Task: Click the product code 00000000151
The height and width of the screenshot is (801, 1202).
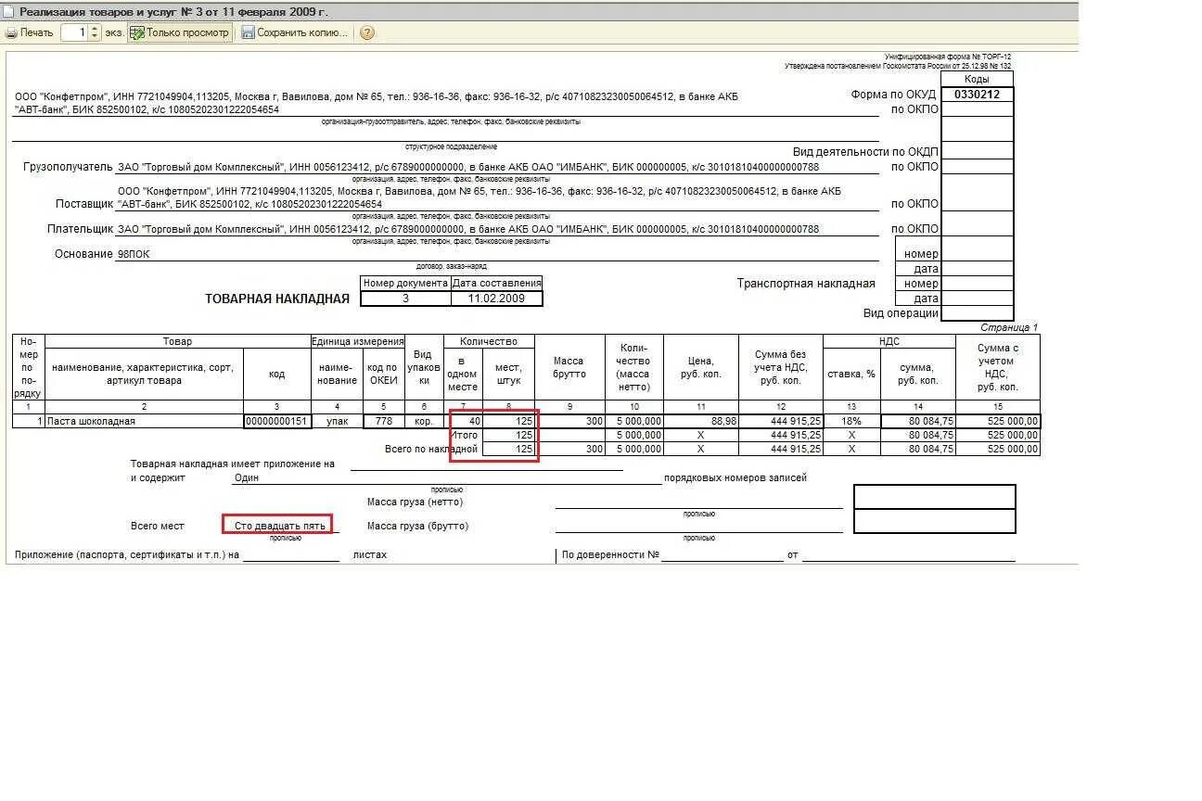Action: click(x=276, y=421)
